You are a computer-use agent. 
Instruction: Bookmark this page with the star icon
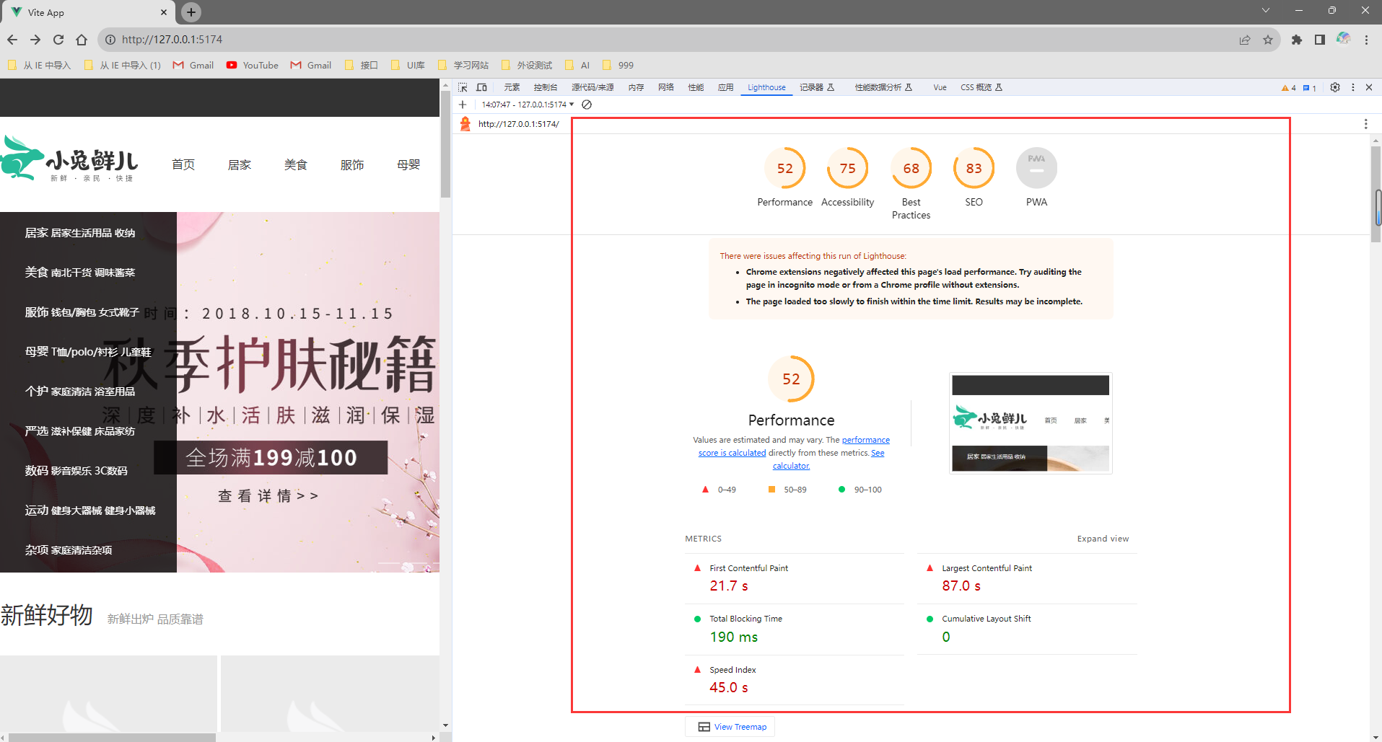click(1268, 40)
